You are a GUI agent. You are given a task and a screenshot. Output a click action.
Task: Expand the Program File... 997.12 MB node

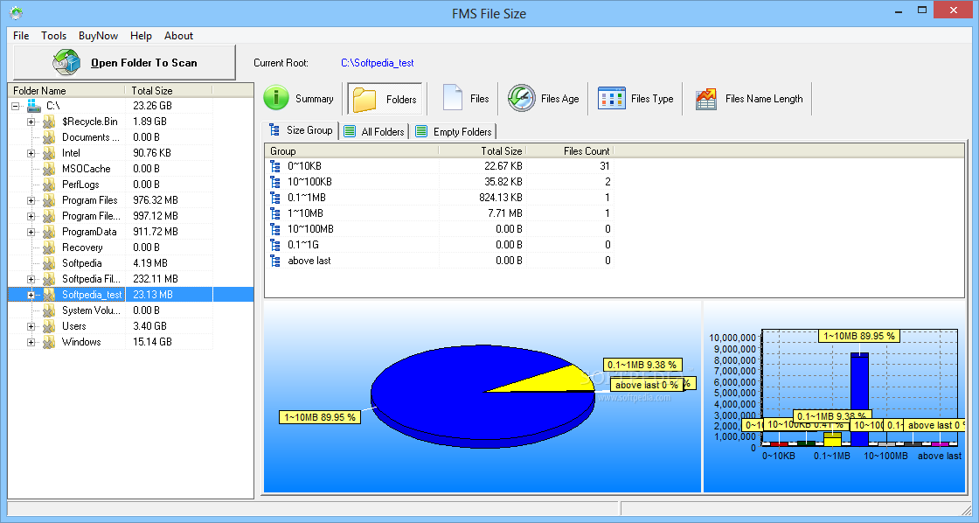(x=31, y=216)
